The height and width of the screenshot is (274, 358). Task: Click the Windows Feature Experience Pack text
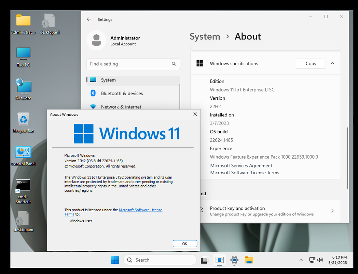(x=264, y=157)
